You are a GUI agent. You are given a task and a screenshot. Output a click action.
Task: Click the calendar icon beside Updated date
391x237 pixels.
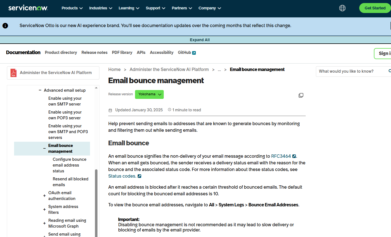pyautogui.click(x=110, y=110)
